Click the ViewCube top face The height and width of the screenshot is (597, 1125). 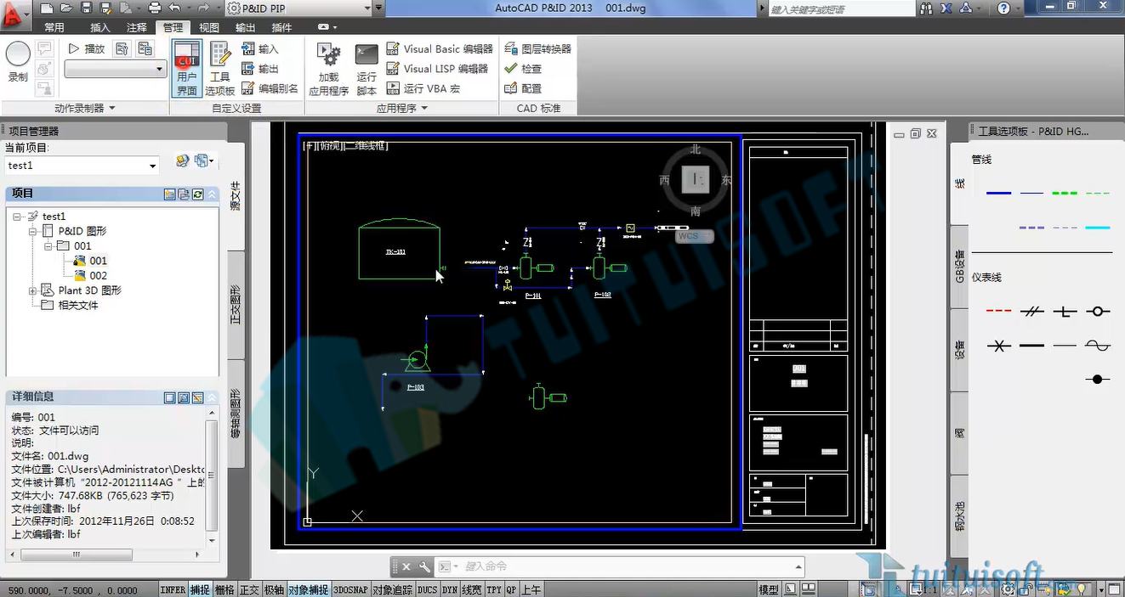(x=696, y=178)
